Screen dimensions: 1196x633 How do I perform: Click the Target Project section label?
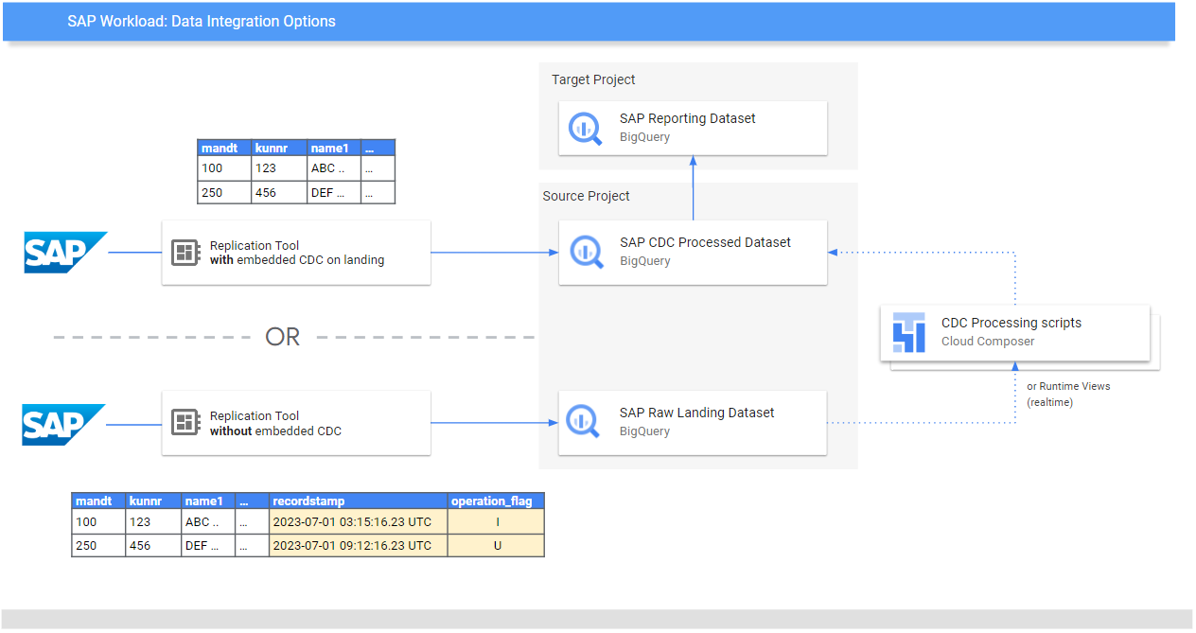pyautogui.click(x=593, y=79)
